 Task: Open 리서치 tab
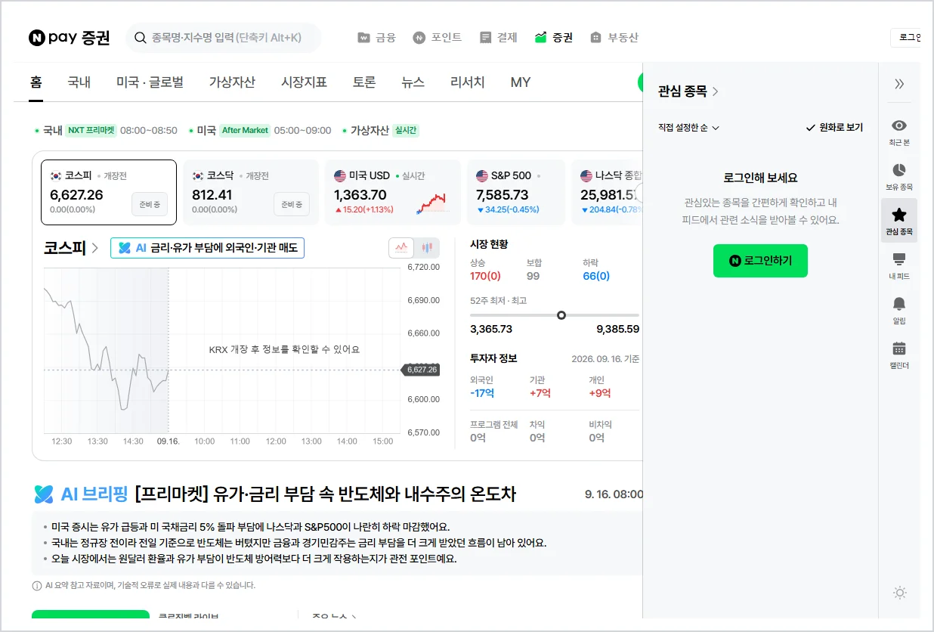pos(467,82)
